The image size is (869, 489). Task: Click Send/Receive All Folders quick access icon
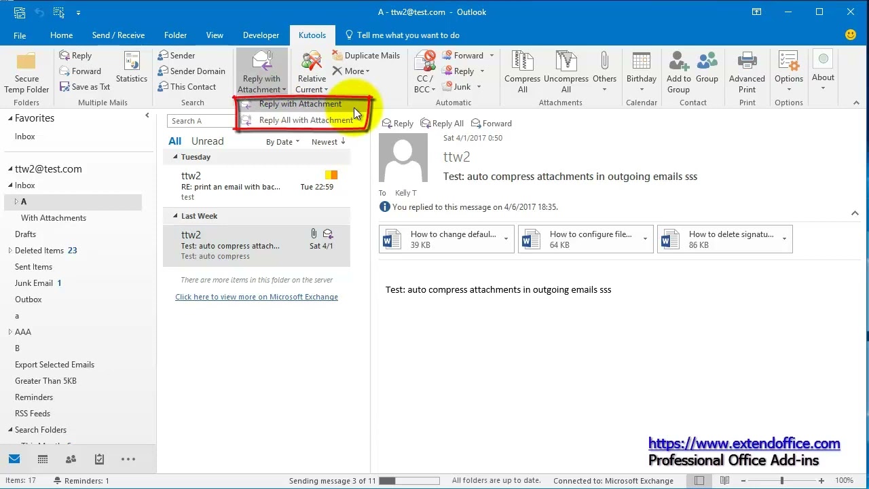(19, 12)
